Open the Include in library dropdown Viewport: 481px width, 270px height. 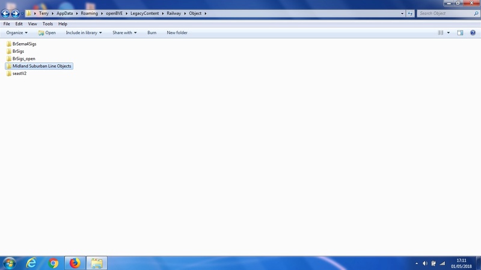pyautogui.click(x=84, y=33)
